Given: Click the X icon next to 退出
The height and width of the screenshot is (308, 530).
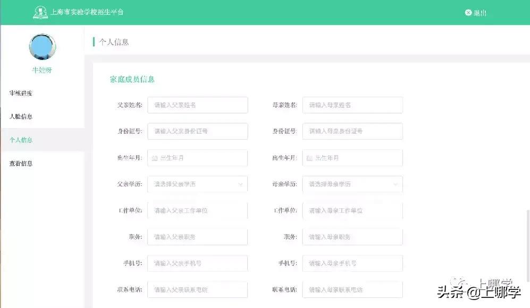Looking at the screenshot, I should [468, 12].
